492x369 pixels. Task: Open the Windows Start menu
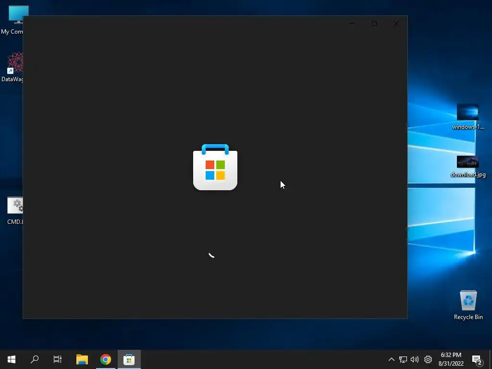tap(12, 359)
